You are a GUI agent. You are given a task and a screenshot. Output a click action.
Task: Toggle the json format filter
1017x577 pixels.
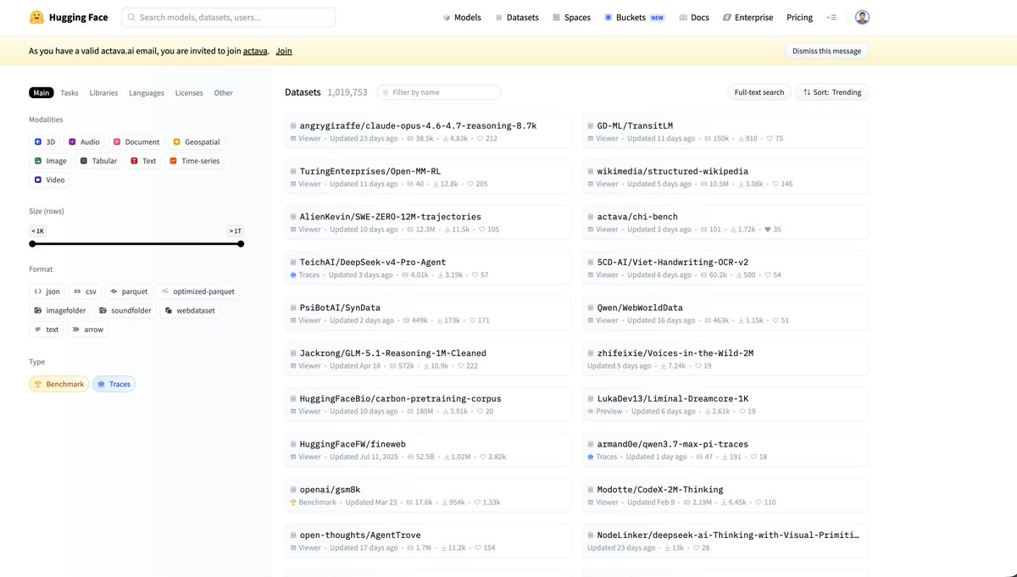tap(47, 291)
